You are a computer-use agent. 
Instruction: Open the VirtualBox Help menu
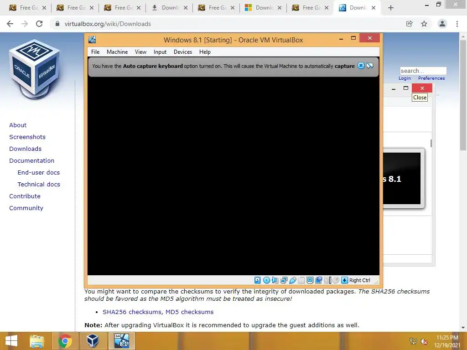pos(205,52)
